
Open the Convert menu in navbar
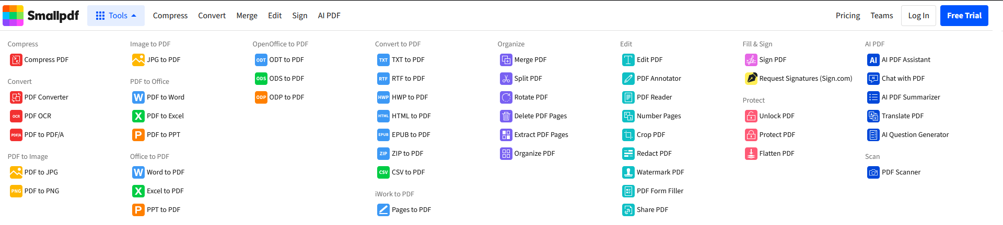212,16
